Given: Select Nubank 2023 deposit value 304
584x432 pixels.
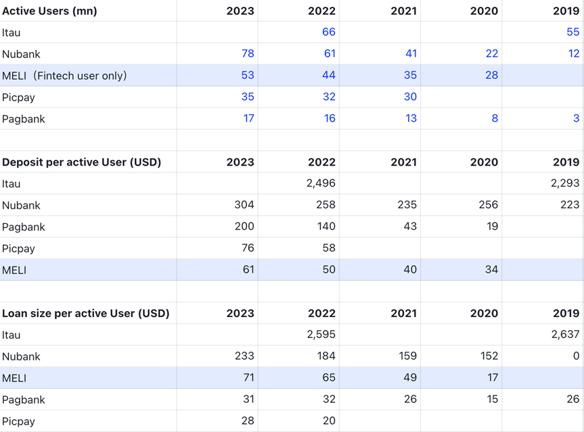Looking at the screenshot, I should [244, 205].
